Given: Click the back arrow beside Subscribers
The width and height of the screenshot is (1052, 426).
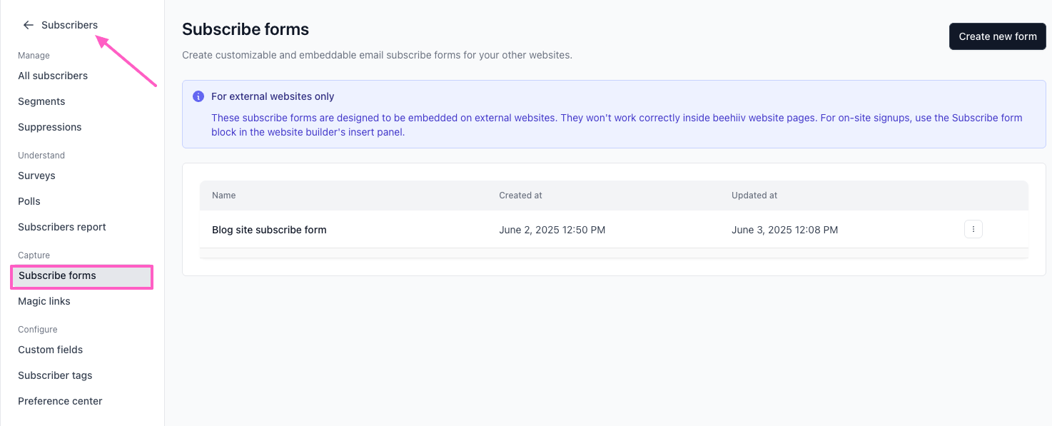Looking at the screenshot, I should 29,25.
